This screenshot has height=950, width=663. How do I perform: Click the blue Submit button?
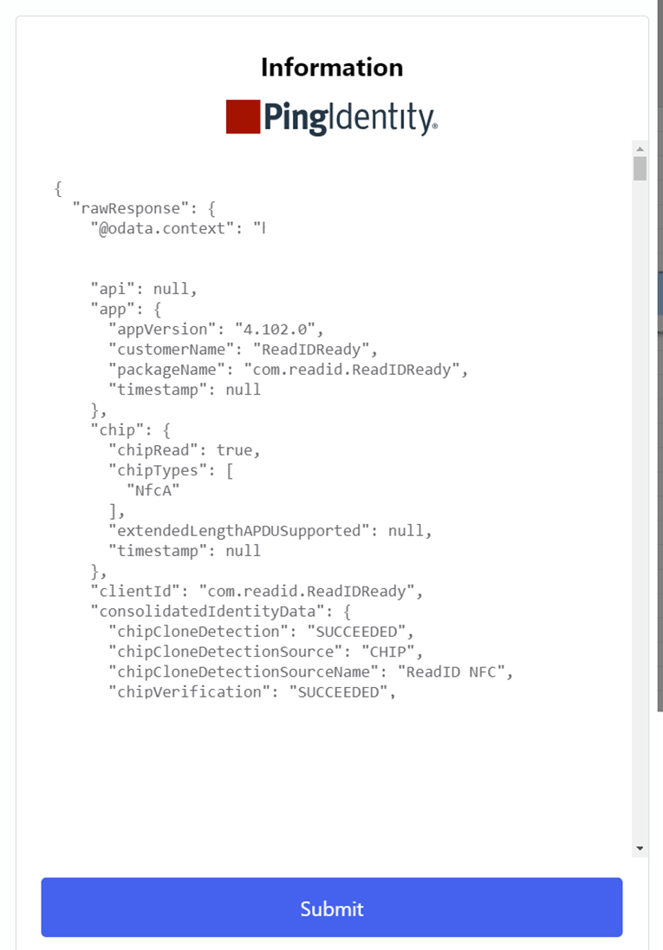(x=332, y=907)
